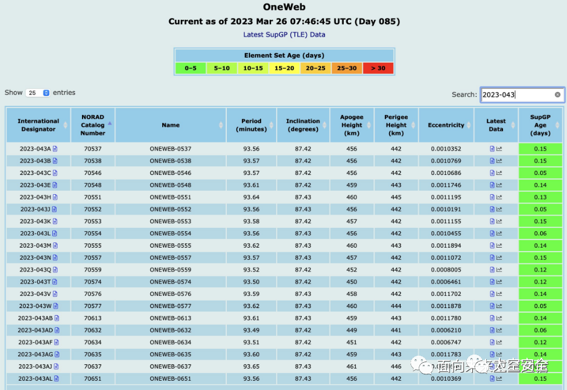Open latest data file icon for ONEWEB-0613
This screenshot has width=567, height=390.
click(x=492, y=318)
